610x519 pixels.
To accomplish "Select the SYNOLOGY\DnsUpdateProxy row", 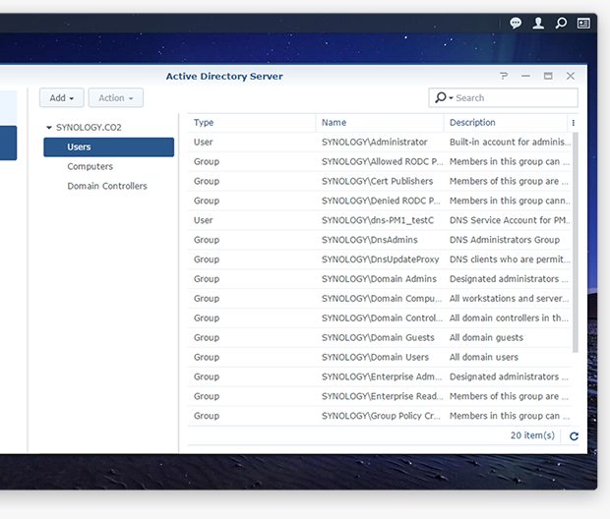I will click(380, 259).
